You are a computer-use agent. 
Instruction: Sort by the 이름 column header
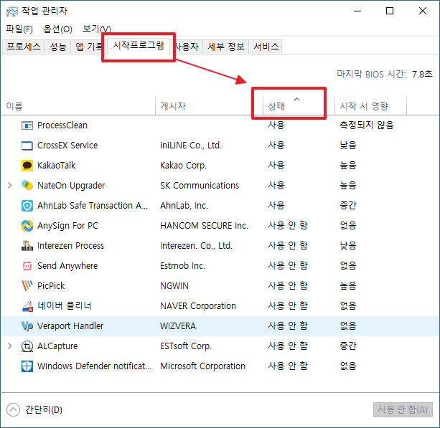(x=78, y=105)
